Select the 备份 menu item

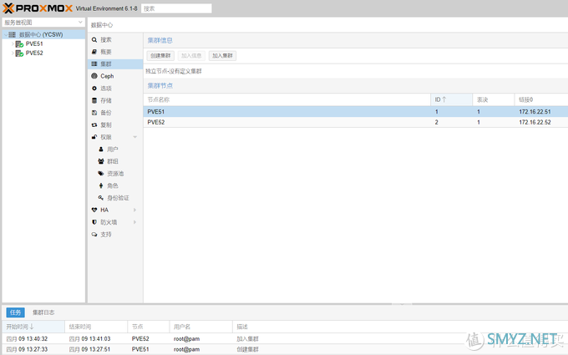pyautogui.click(x=115, y=113)
